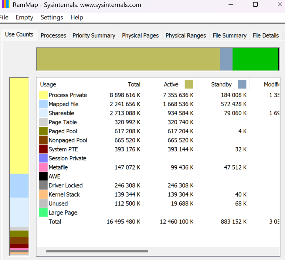Screen dimensions: 285x260
Task: Click Metafile active value 99 436 K
Action: tap(182, 167)
